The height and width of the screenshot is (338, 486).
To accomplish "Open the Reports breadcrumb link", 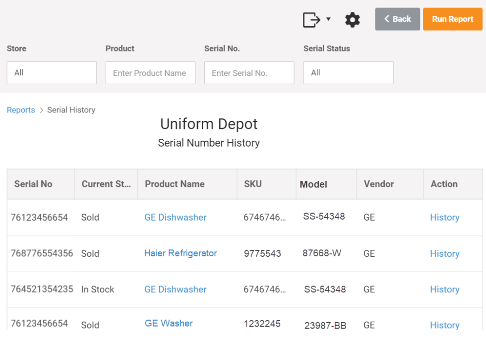I will pos(20,110).
